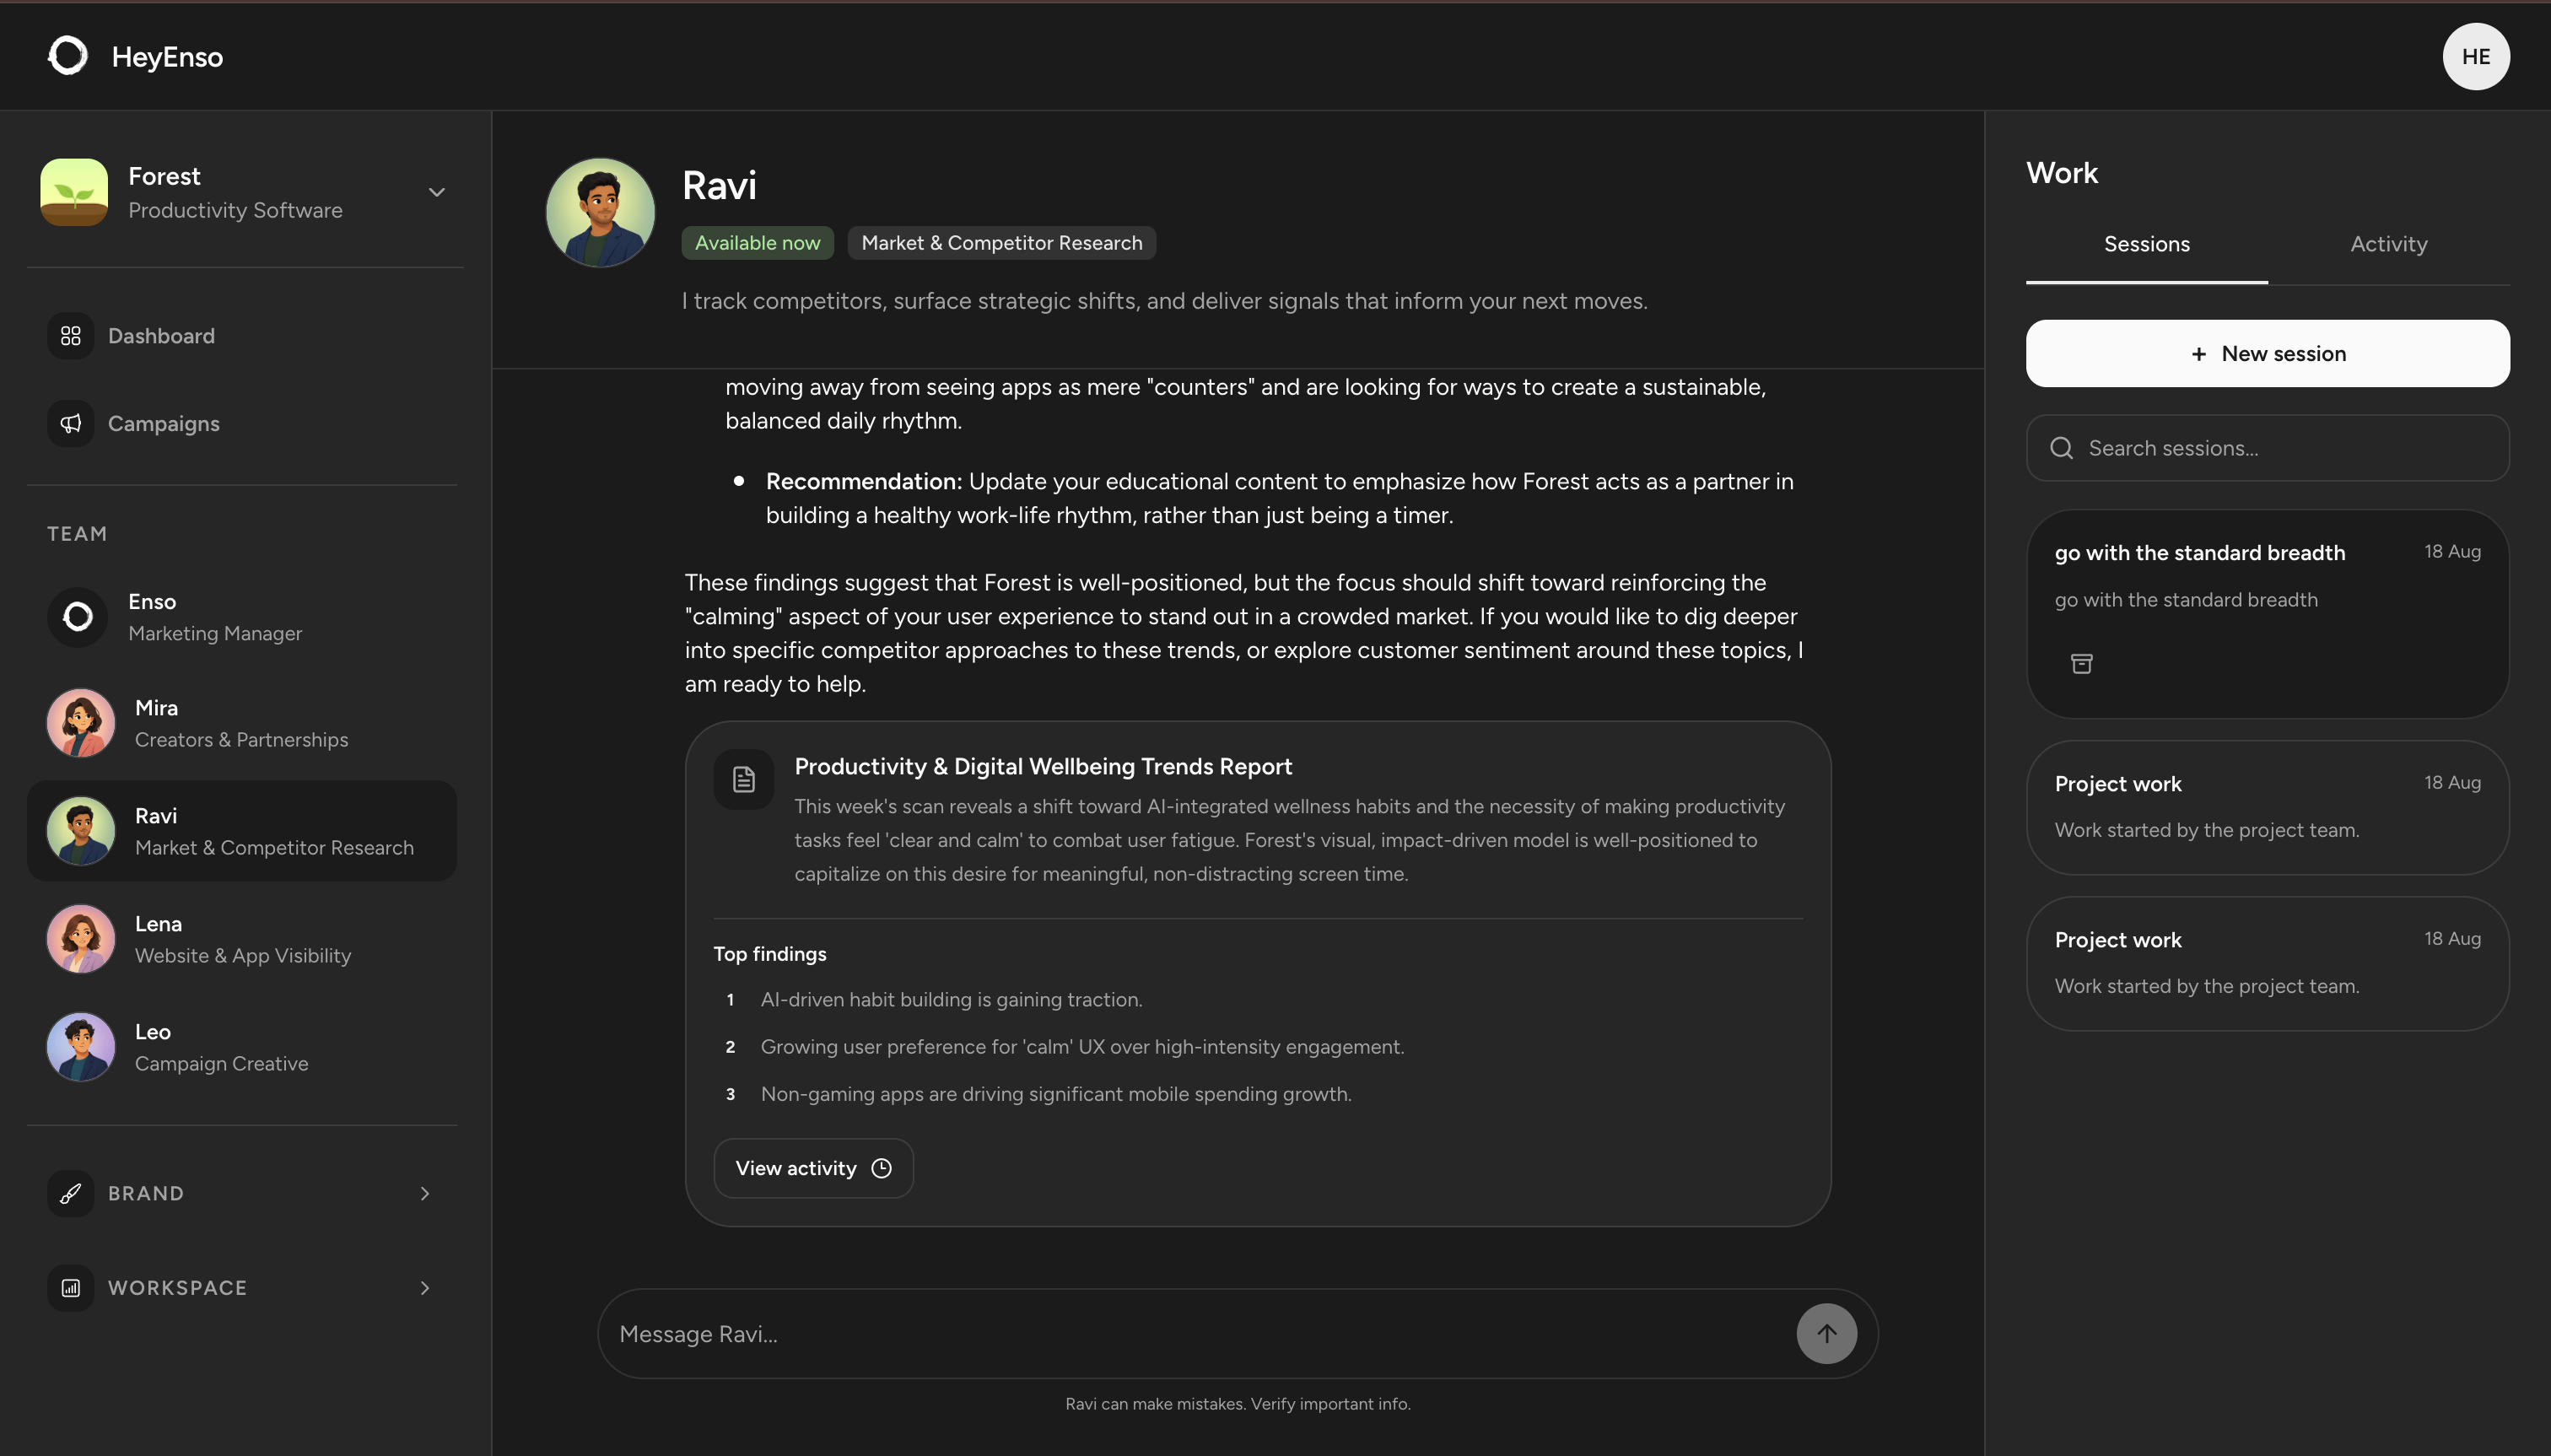Send message with the up-arrow button

tap(1826, 1334)
